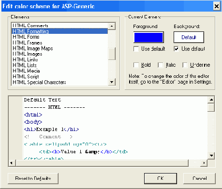Viewport: 222px width, 189px height.
Task: Open the blue foreground color swatch
Action: click(x=148, y=37)
